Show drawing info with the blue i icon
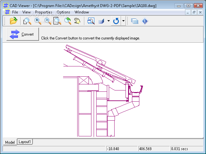 tap(145, 21)
